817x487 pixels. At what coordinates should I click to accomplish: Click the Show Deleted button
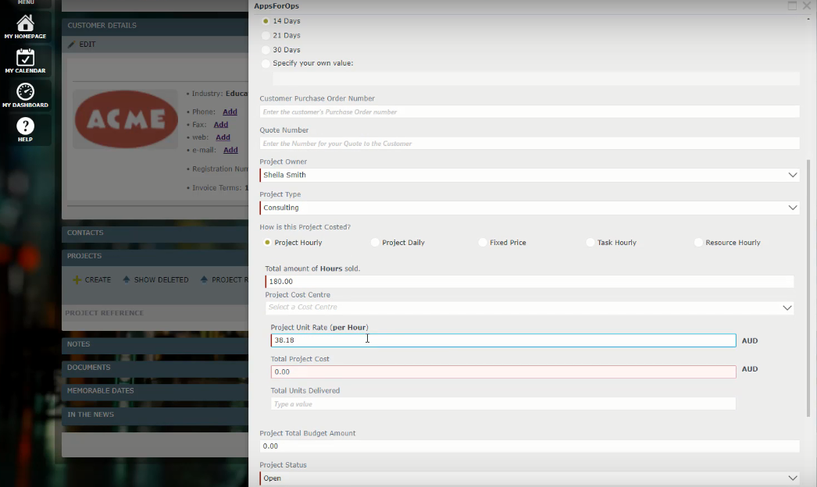155,279
